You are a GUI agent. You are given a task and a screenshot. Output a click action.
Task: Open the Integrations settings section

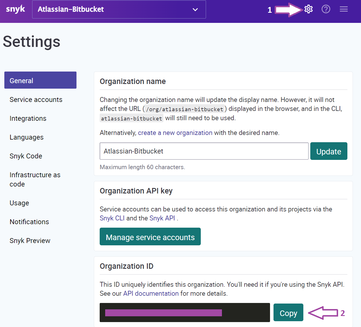click(x=28, y=118)
